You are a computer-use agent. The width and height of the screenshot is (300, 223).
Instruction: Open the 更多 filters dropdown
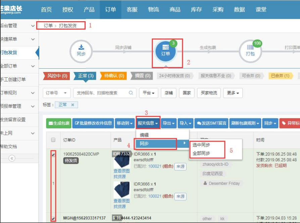(x=233, y=93)
